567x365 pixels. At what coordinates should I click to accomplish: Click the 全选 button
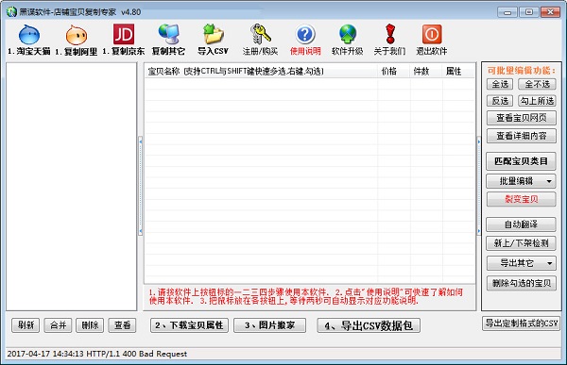pyautogui.click(x=500, y=84)
